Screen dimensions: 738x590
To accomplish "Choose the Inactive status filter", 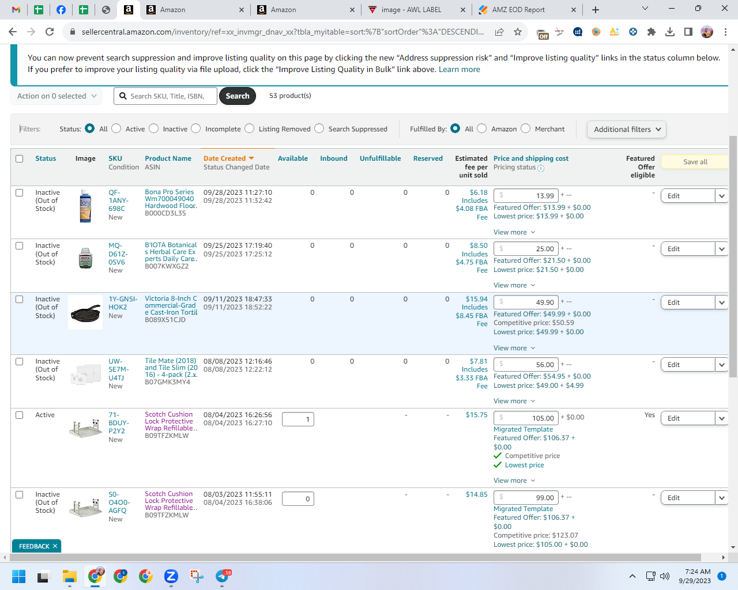I will 154,128.
